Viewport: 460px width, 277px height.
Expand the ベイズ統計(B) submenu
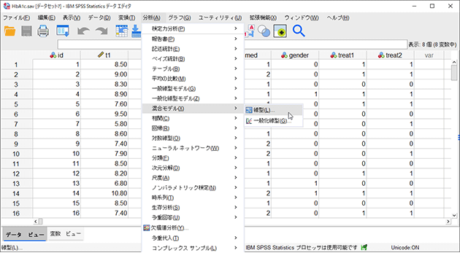193,59
